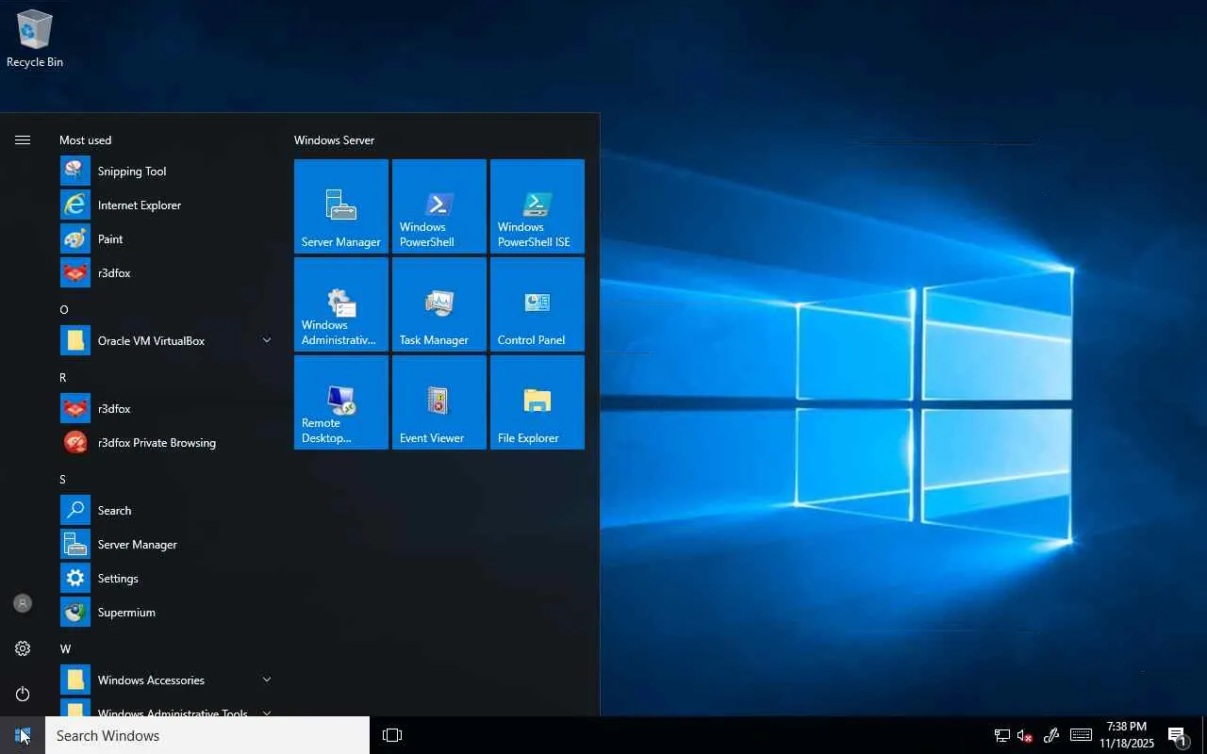Image resolution: width=1207 pixels, height=754 pixels.
Task: Select the R letter section header
Action: (x=63, y=378)
